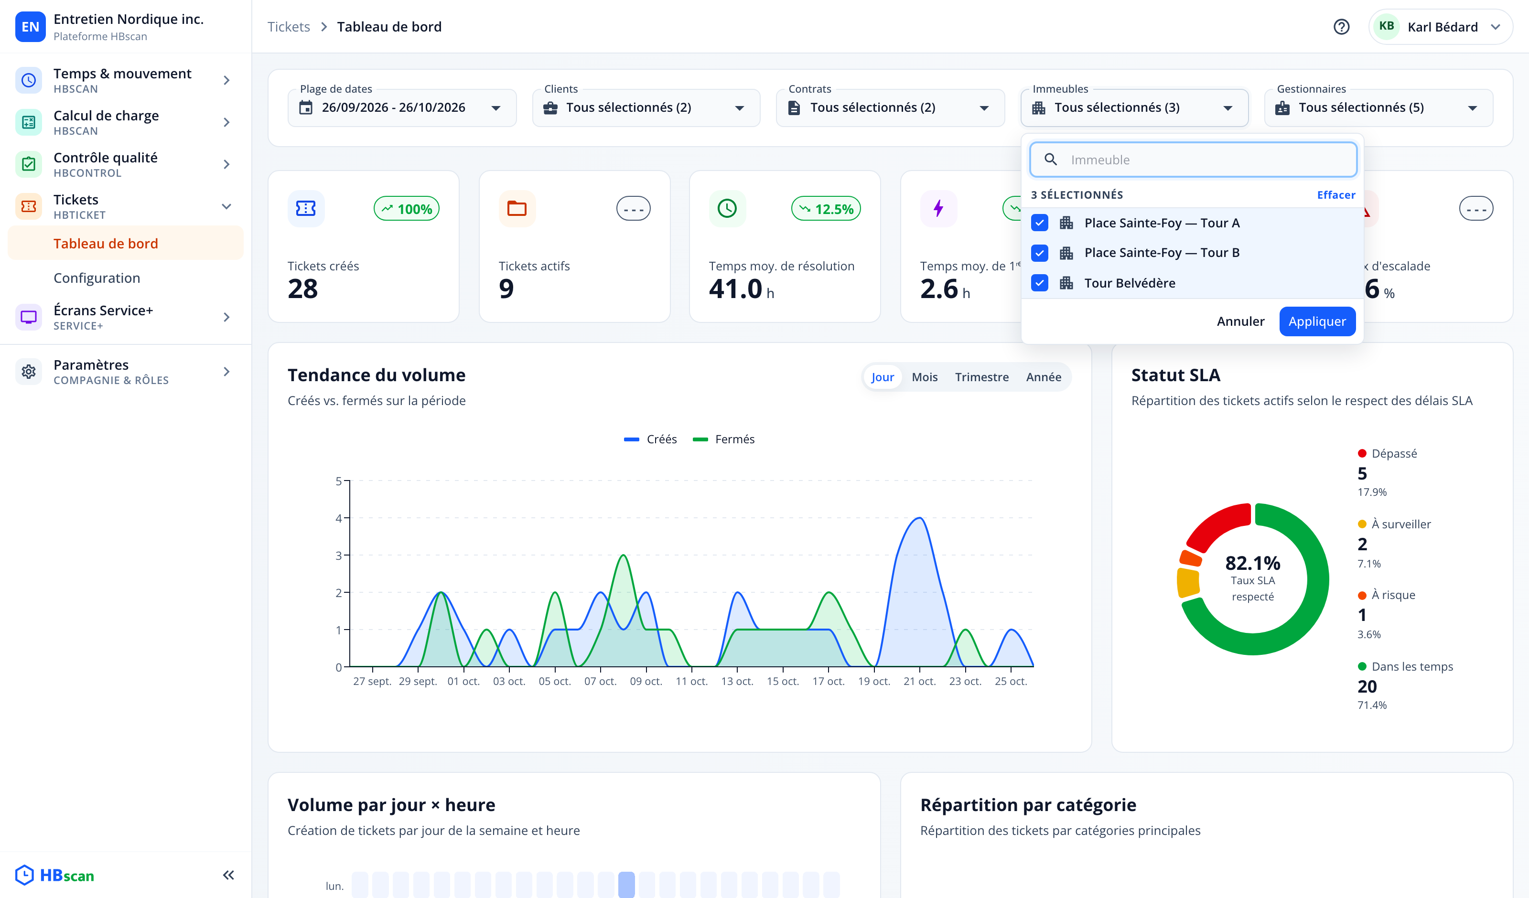Click the resolution time clock icon

[727, 209]
